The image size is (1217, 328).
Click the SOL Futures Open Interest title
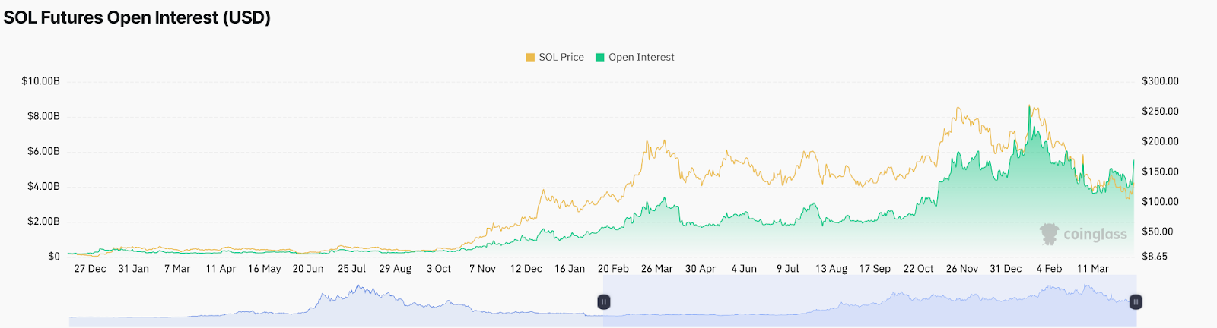[x=137, y=17]
